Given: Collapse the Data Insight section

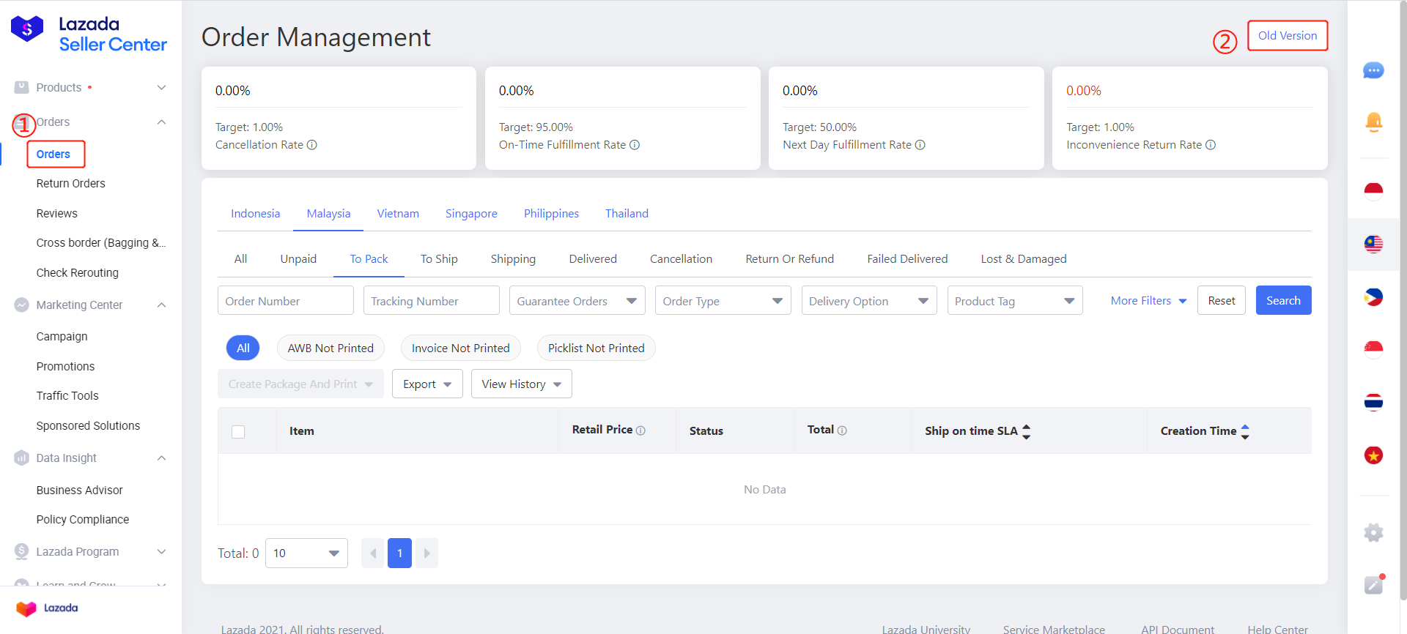Looking at the screenshot, I should 161,458.
